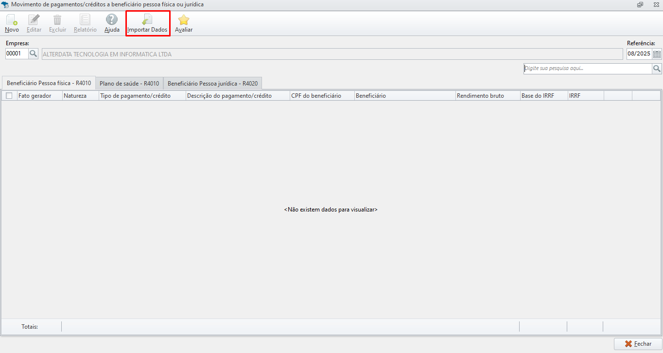Sort by Fato gerador column header
The height and width of the screenshot is (353, 663).
pos(39,96)
